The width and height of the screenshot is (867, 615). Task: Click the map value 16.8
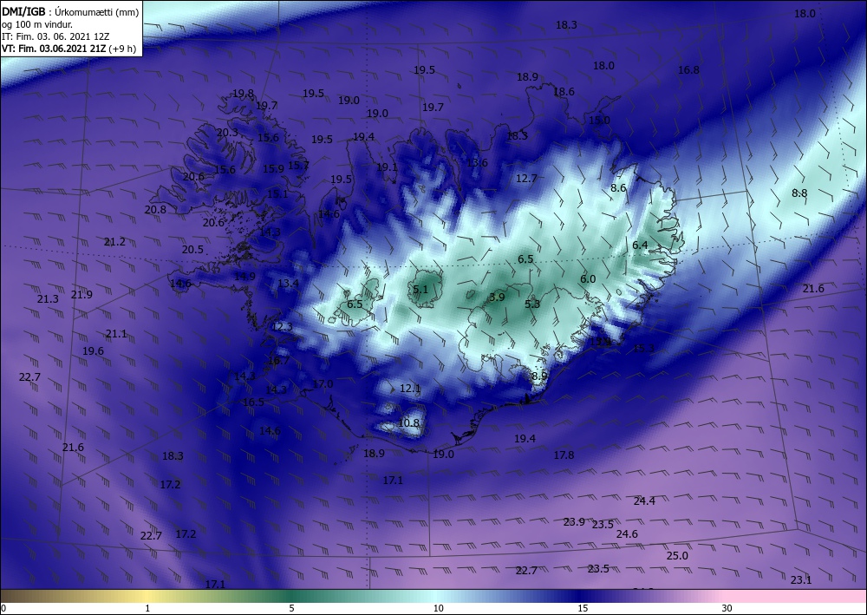point(688,70)
